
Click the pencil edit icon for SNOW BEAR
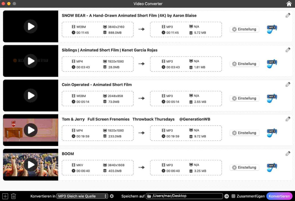(x=288, y=15)
